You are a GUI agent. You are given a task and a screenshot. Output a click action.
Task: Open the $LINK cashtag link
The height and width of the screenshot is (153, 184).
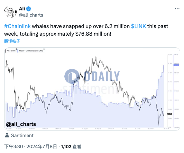(138, 26)
